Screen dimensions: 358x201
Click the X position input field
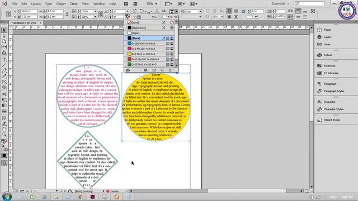[x=29, y=11]
